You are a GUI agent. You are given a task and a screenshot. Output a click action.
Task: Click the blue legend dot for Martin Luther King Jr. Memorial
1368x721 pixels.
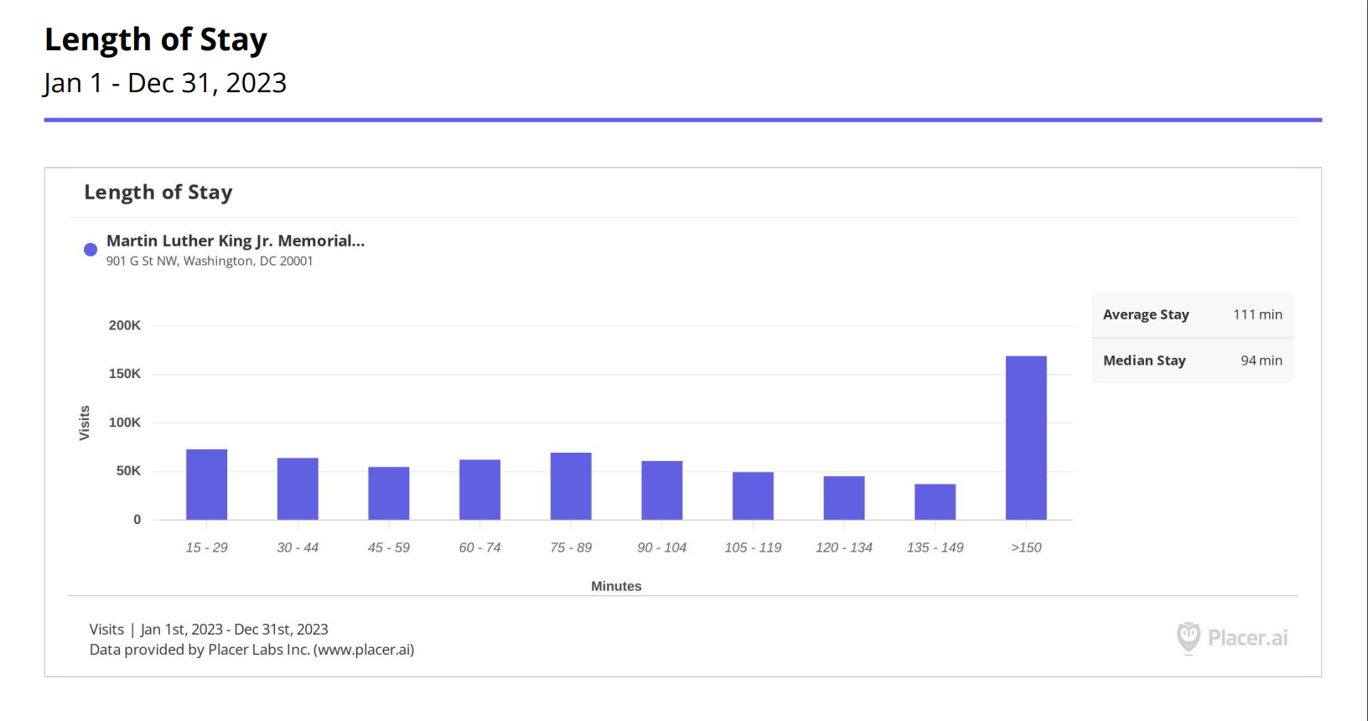point(91,250)
